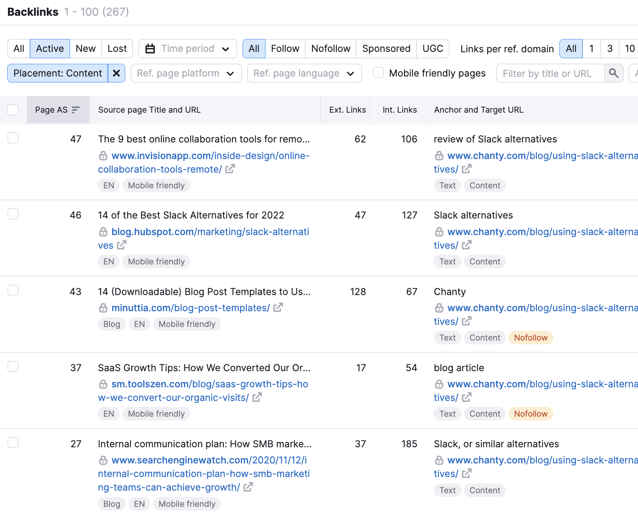Tick the select-all checkbox in table header

click(x=13, y=110)
